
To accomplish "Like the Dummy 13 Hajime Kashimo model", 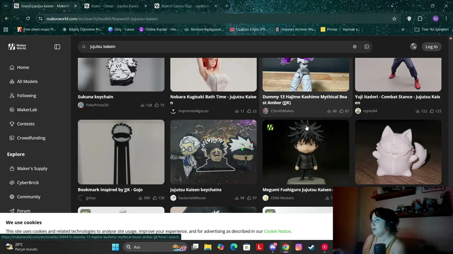I will click(x=342, y=111).
